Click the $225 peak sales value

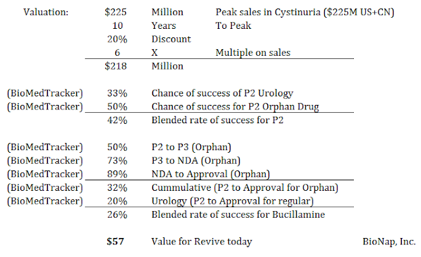coord(116,12)
